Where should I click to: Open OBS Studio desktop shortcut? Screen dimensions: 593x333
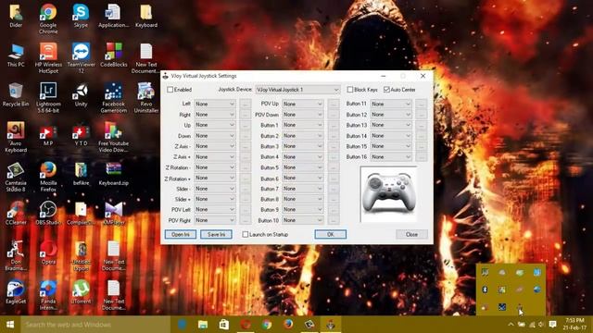(x=48, y=214)
